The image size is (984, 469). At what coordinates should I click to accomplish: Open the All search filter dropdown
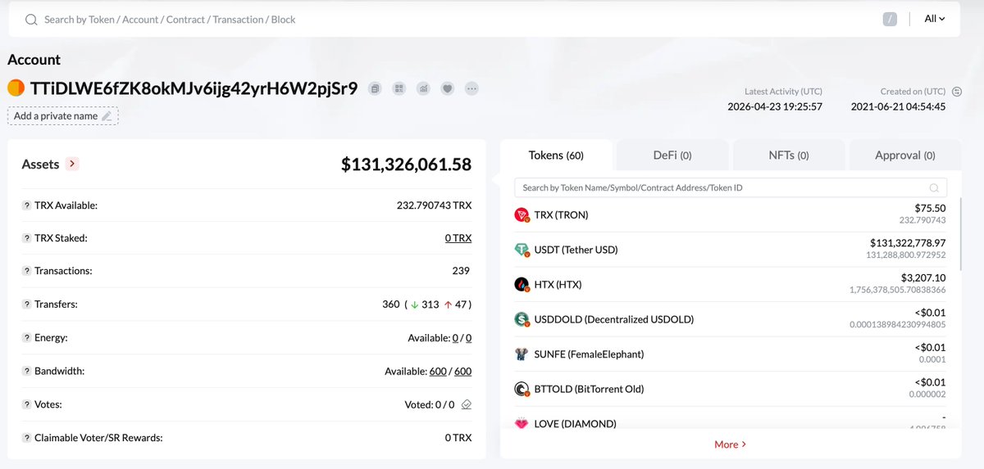(935, 19)
